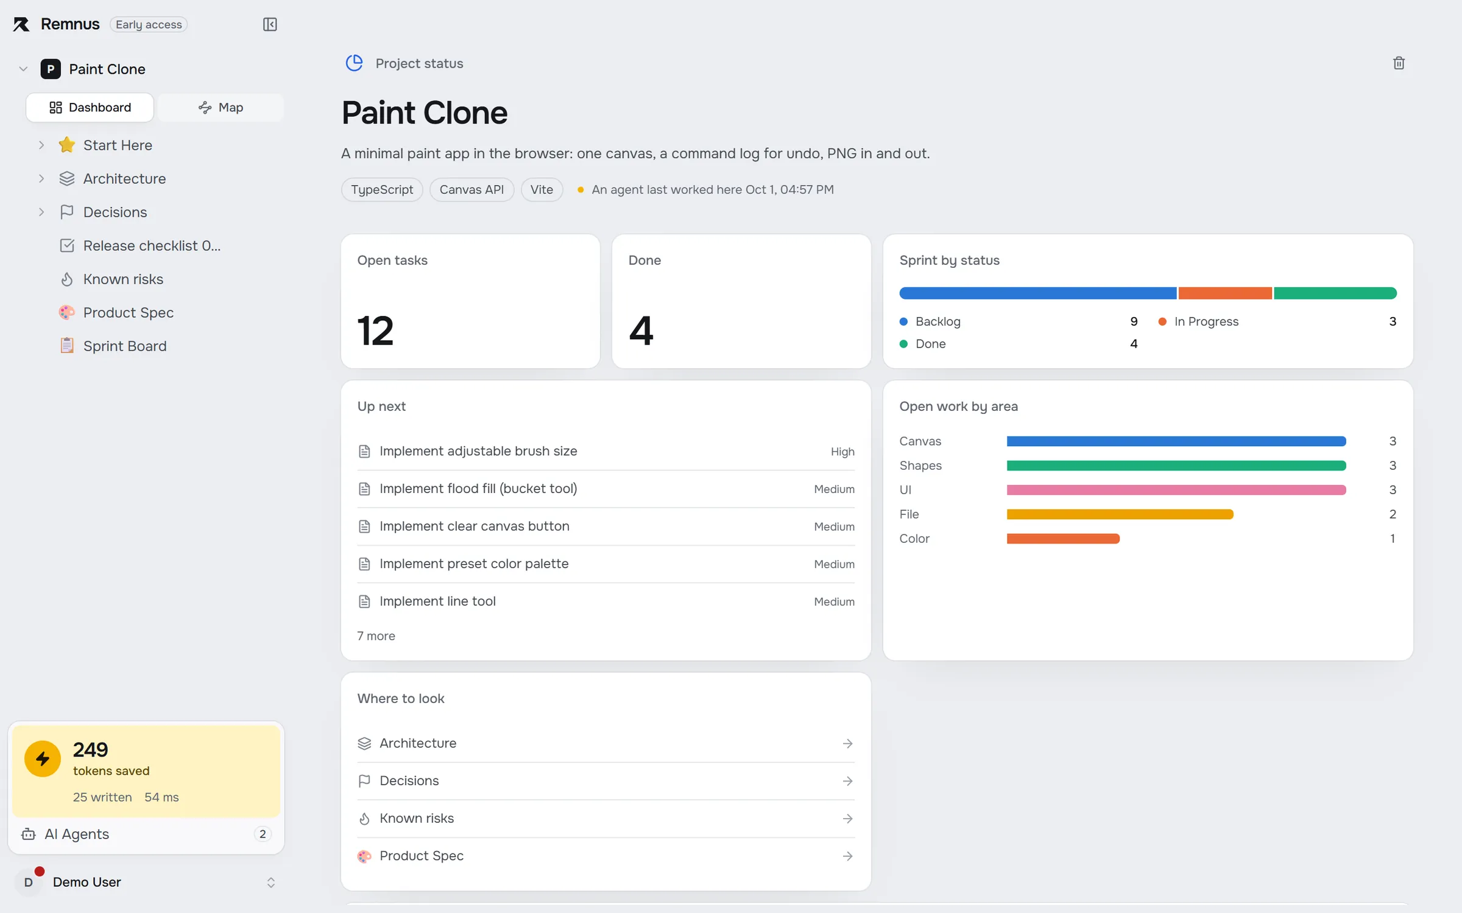Image resolution: width=1462 pixels, height=913 pixels.
Task: Click the Paint Clone P badge
Action: pos(51,69)
